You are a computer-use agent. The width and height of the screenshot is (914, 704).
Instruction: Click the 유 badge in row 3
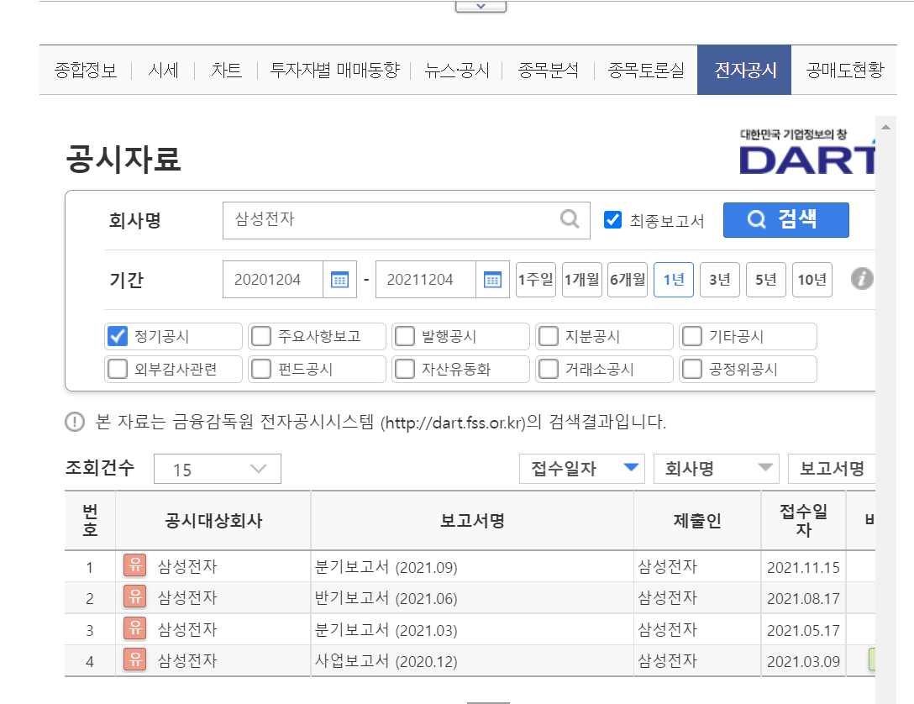(134, 628)
